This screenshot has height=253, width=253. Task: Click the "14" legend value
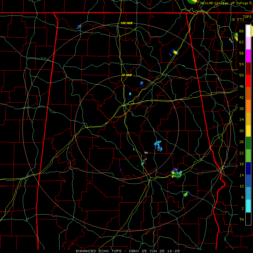coord(241,175)
